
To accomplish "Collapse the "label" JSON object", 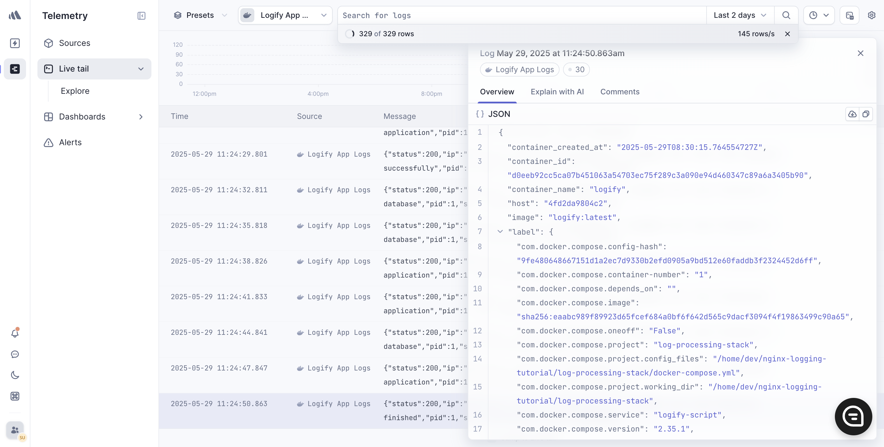I will coord(500,232).
